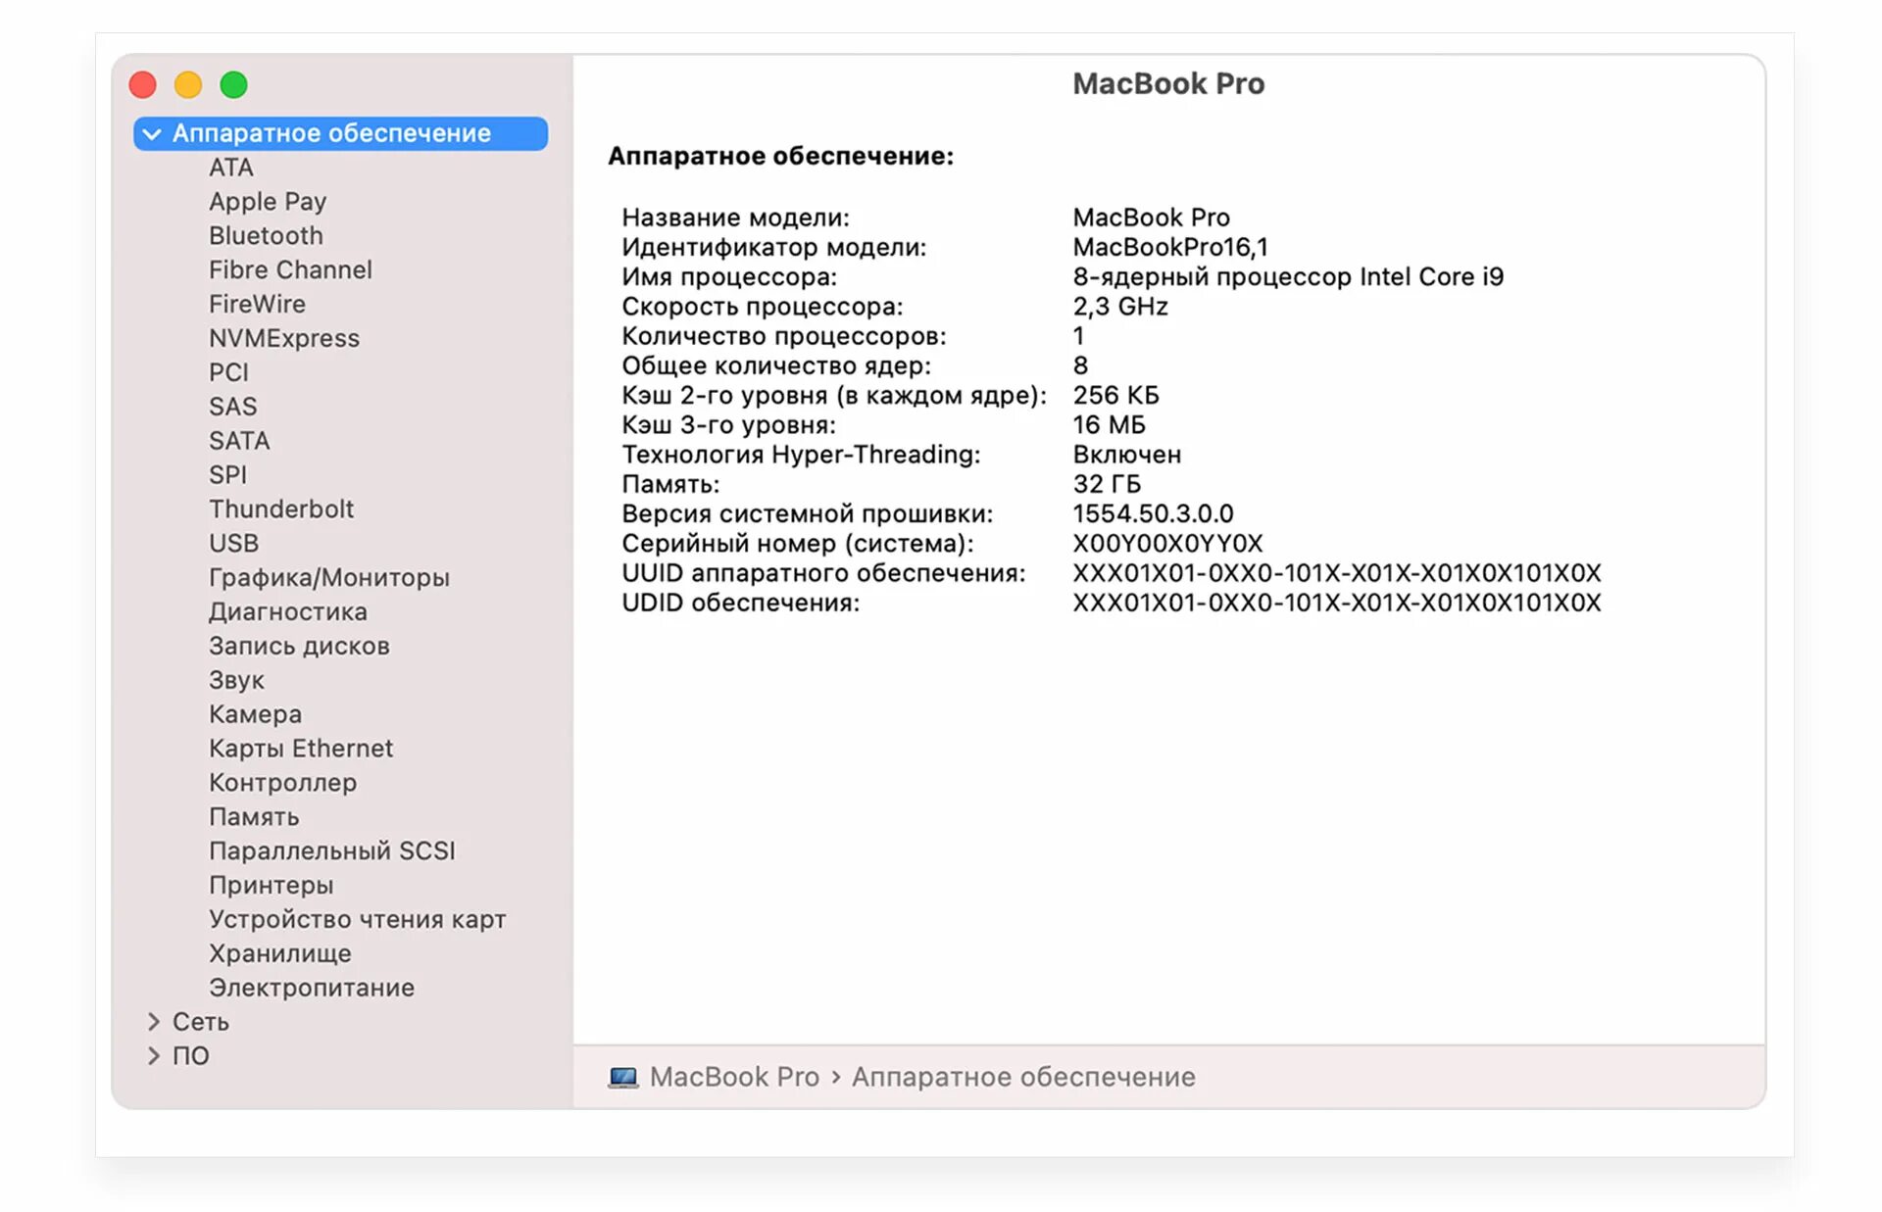The image size is (1882, 1212).
Task: Select USB in the hardware list
Action: pos(233,544)
